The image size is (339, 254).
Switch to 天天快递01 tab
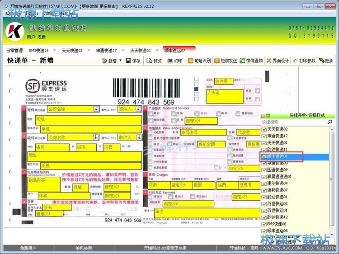click(141, 50)
